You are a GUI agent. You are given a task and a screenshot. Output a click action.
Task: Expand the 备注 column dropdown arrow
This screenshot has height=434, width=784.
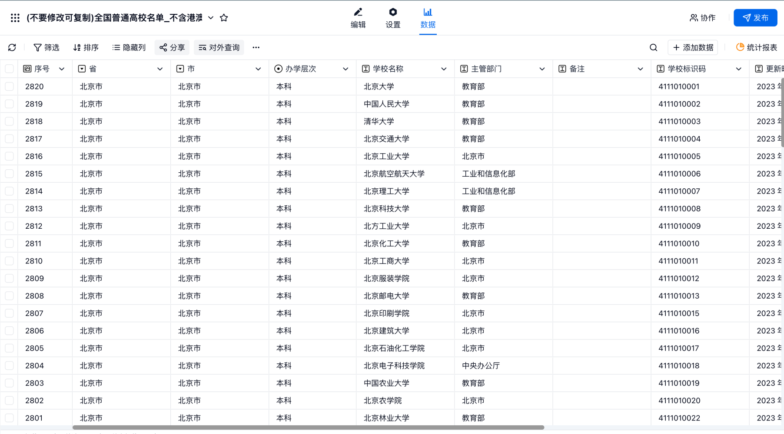[x=640, y=69]
